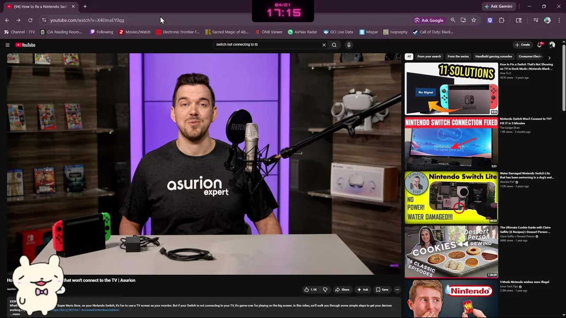Click The Gadget Brain channel name
This screenshot has height=318, width=566.
pos(509,128)
